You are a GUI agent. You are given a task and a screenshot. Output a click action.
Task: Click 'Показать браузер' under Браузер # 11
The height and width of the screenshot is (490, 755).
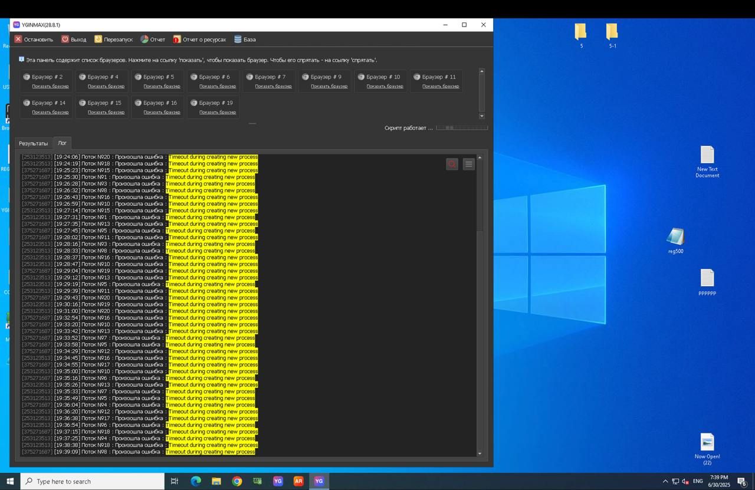441,86
